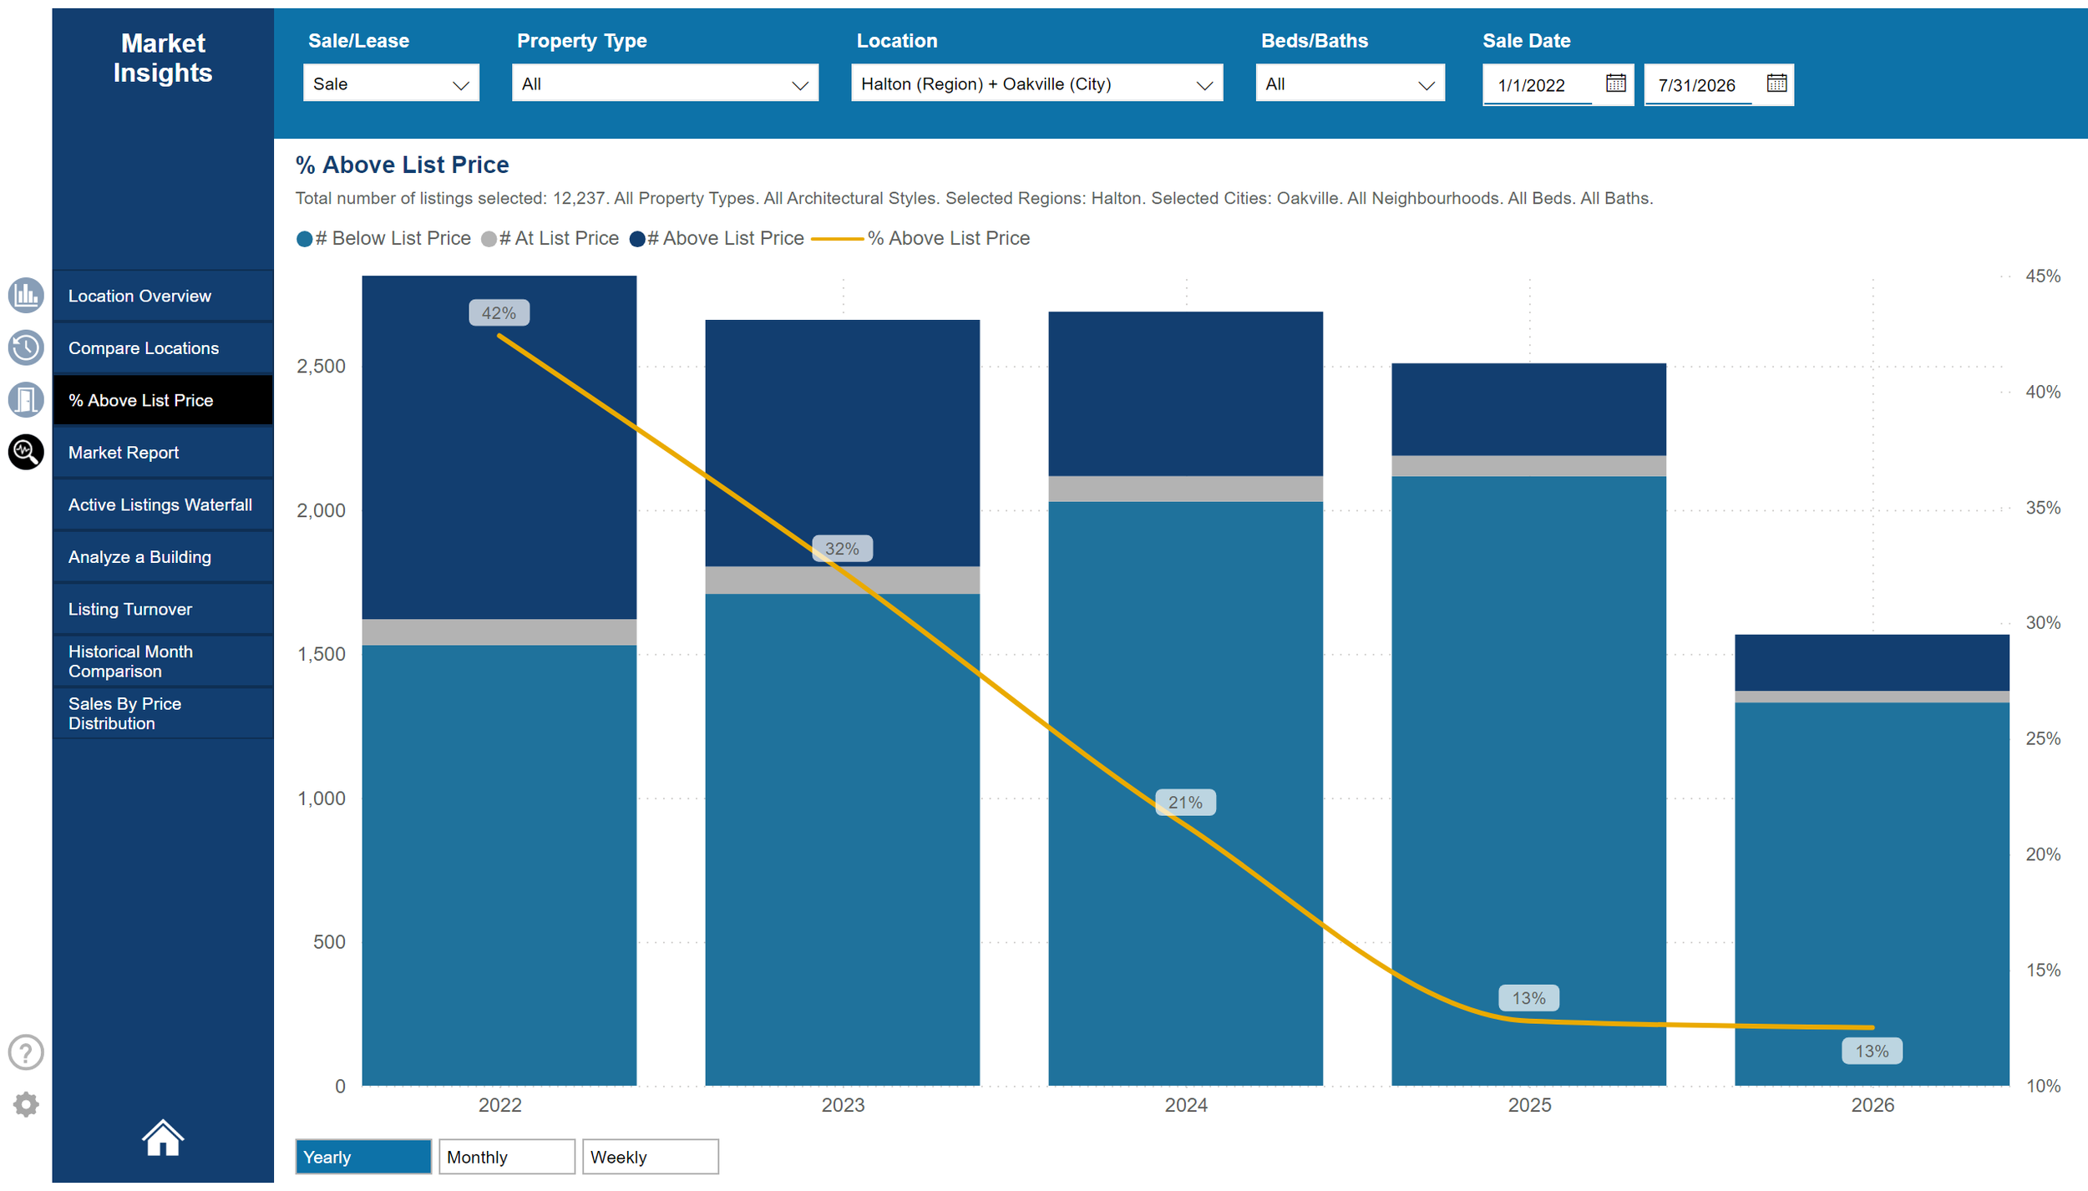2088x1191 pixels.
Task: Open the bar chart icon in left rail
Action: point(26,296)
